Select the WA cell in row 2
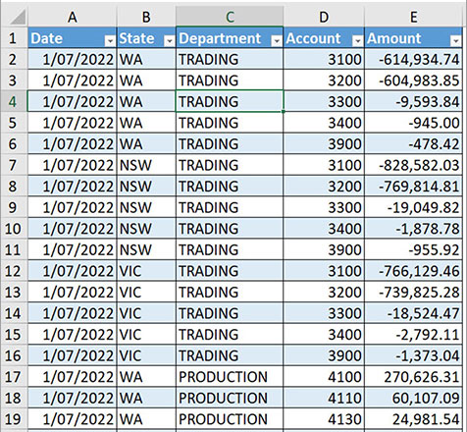The width and height of the screenshot is (467, 432). coord(146,59)
